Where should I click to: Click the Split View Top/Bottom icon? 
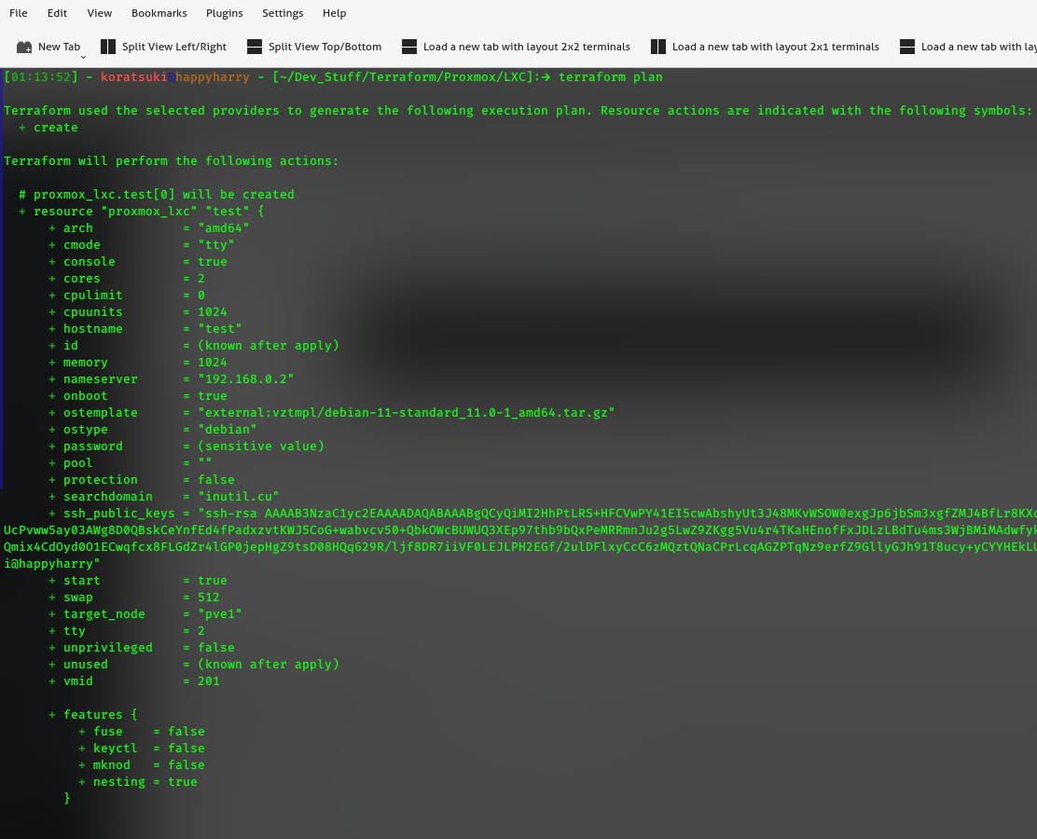tap(255, 47)
